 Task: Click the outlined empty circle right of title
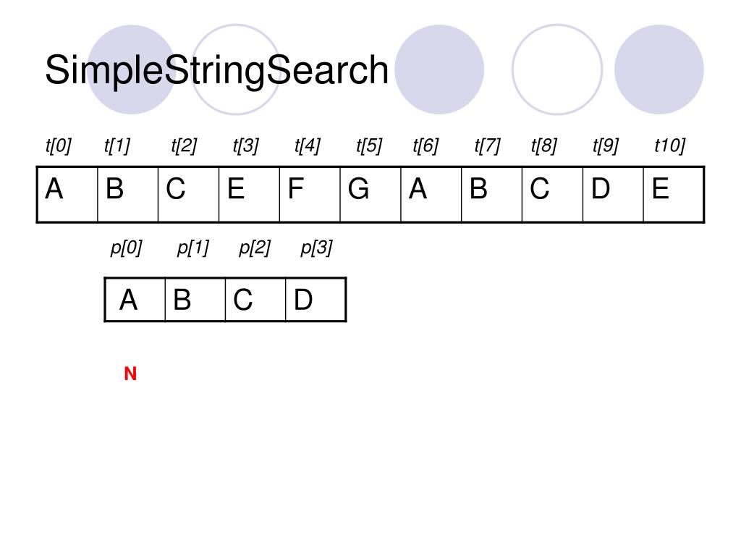point(557,69)
